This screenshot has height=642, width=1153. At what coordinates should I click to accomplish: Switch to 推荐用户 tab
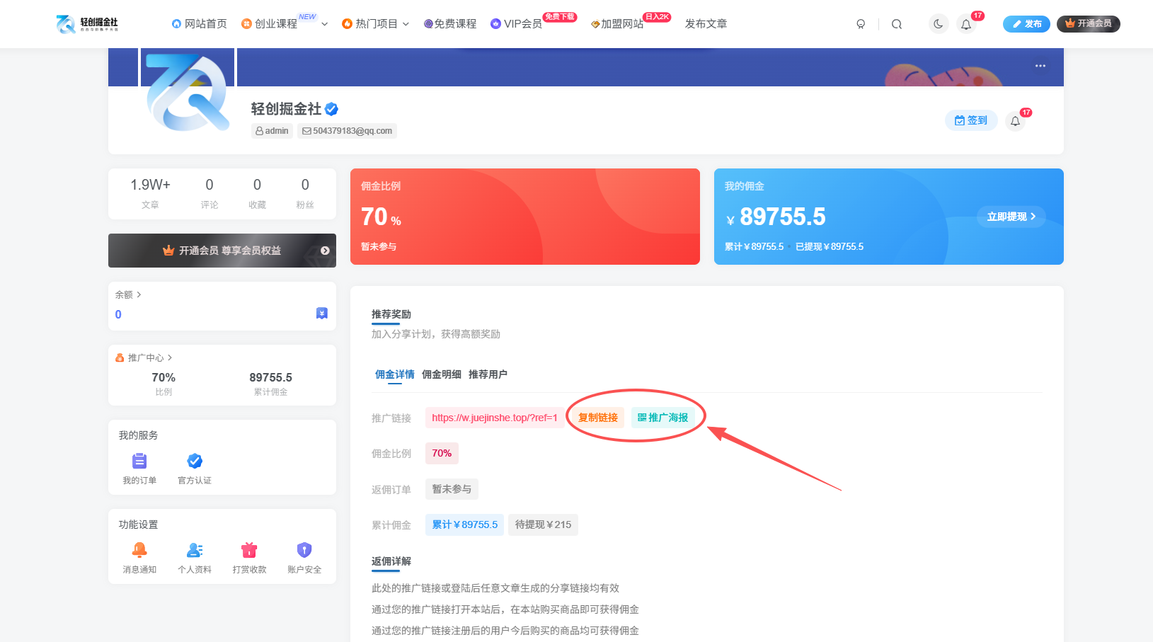[x=488, y=374]
